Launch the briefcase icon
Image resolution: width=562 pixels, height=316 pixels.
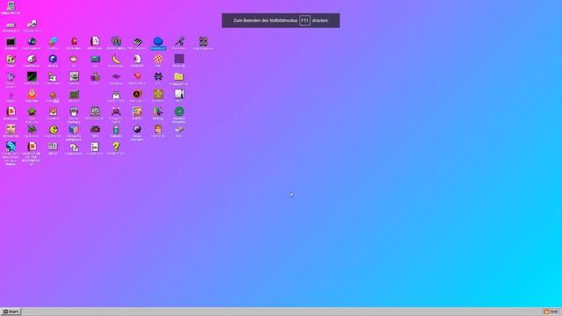tap(95, 76)
